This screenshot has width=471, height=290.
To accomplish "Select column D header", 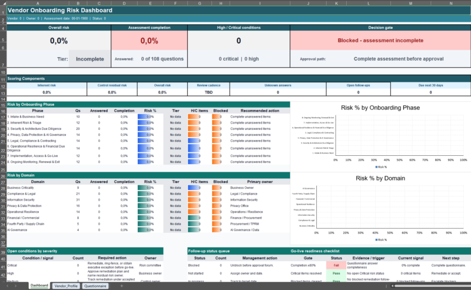I will (x=124, y=4).
